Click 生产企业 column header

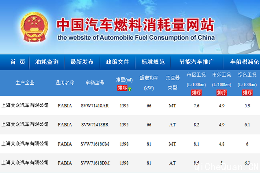(25, 83)
